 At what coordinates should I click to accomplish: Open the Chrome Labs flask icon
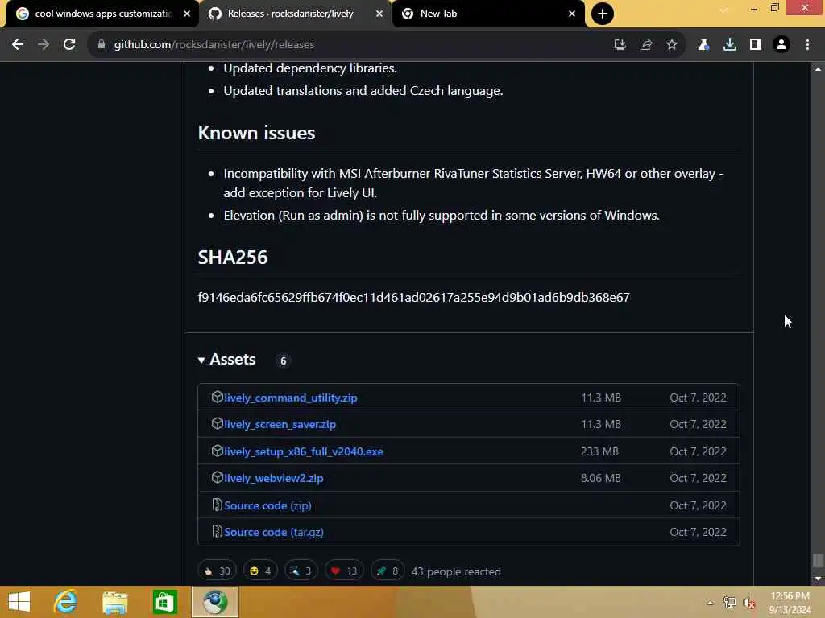(x=703, y=45)
